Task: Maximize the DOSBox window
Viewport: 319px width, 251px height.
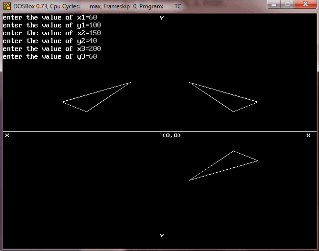Action: (x=287, y=4)
